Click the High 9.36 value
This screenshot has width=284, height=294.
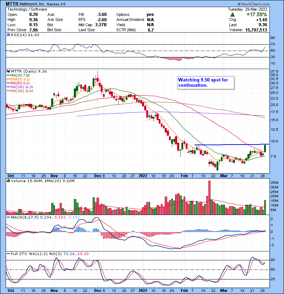tap(33, 20)
